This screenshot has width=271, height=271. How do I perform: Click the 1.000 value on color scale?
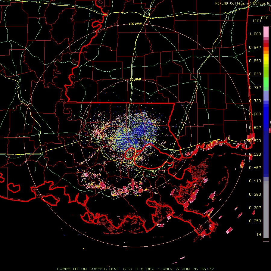(x=255, y=34)
